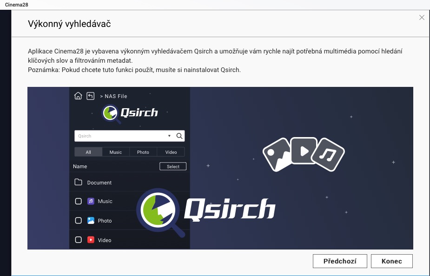430x276 pixels.
Task: Click the video play tile icon
Action: click(304, 151)
